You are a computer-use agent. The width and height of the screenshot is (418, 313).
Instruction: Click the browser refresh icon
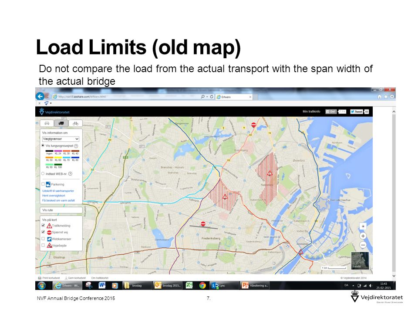tap(212, 97)
